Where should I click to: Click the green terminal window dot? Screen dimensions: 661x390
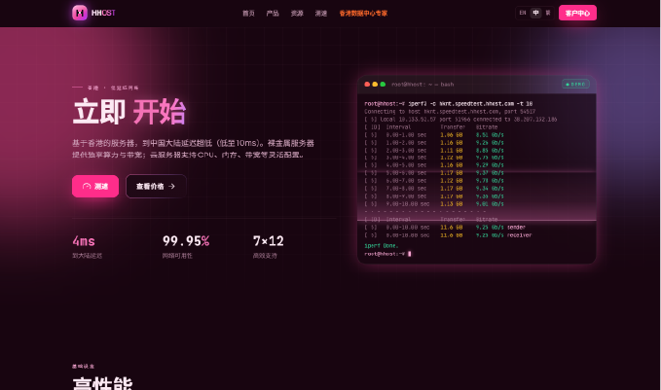pos(383,85)
